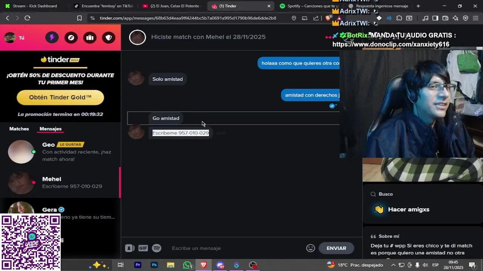The image size is (483, 271).
Task: Toggle the browser sidebar panel icon
Action: click(435, 18)
